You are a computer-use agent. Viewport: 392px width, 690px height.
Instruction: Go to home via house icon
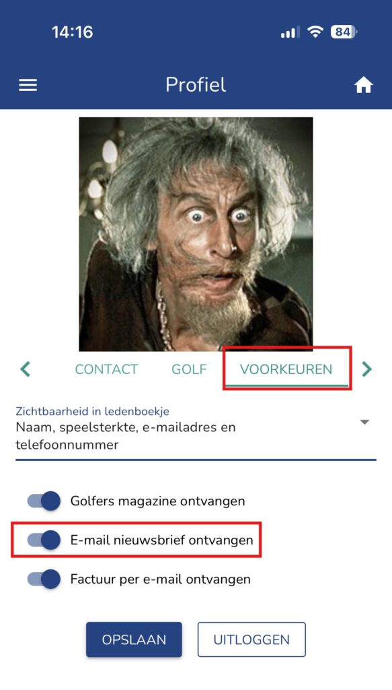(364, 85)
